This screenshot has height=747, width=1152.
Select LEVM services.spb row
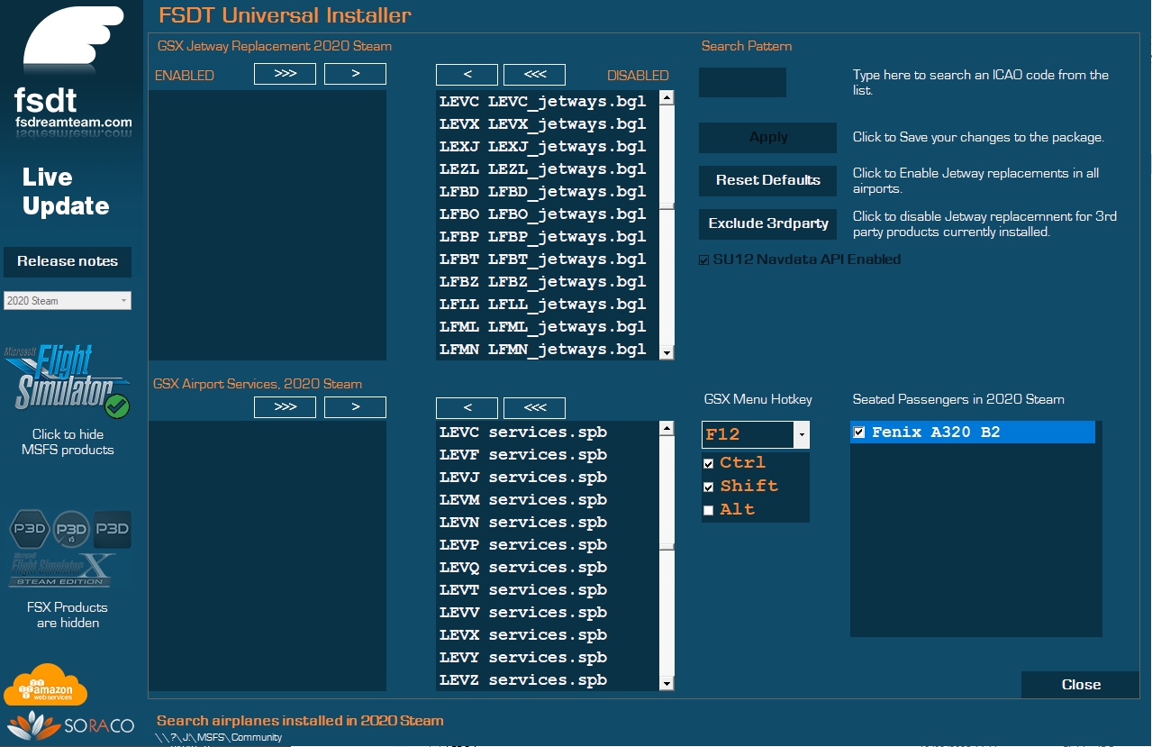pyautogui.click(x=548, y=499)
